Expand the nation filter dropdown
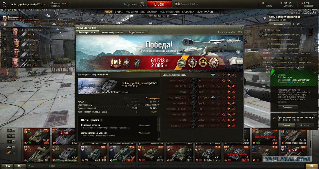This screenshot has width=319, height=169. coord(11,130)
